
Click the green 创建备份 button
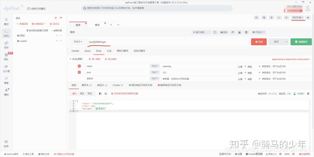(x=301, y=42)
